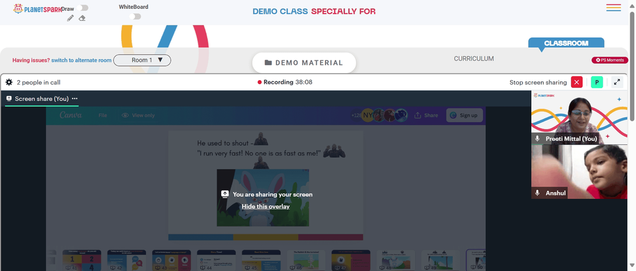The image size is (636, 271).
Task: Click the green P participant button
Action: (597, 82)
